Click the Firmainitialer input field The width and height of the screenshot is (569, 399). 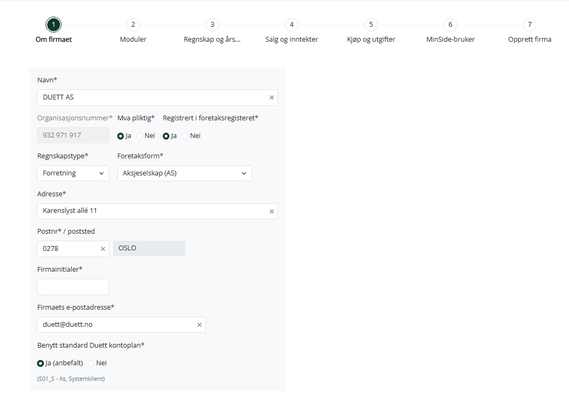tap(73, 287)
